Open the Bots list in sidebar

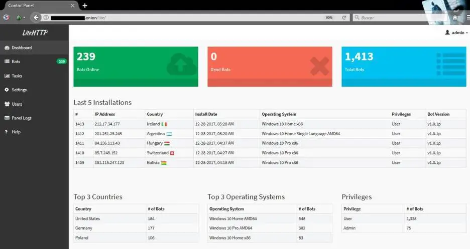click(x=34, y=62)
